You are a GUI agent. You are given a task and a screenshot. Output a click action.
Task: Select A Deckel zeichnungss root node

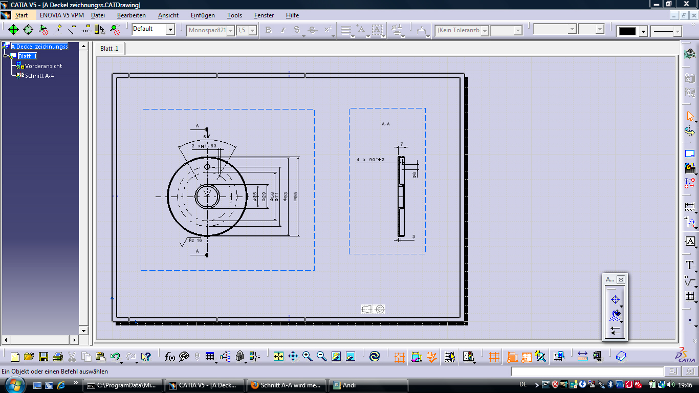click(x=39, y=47)
